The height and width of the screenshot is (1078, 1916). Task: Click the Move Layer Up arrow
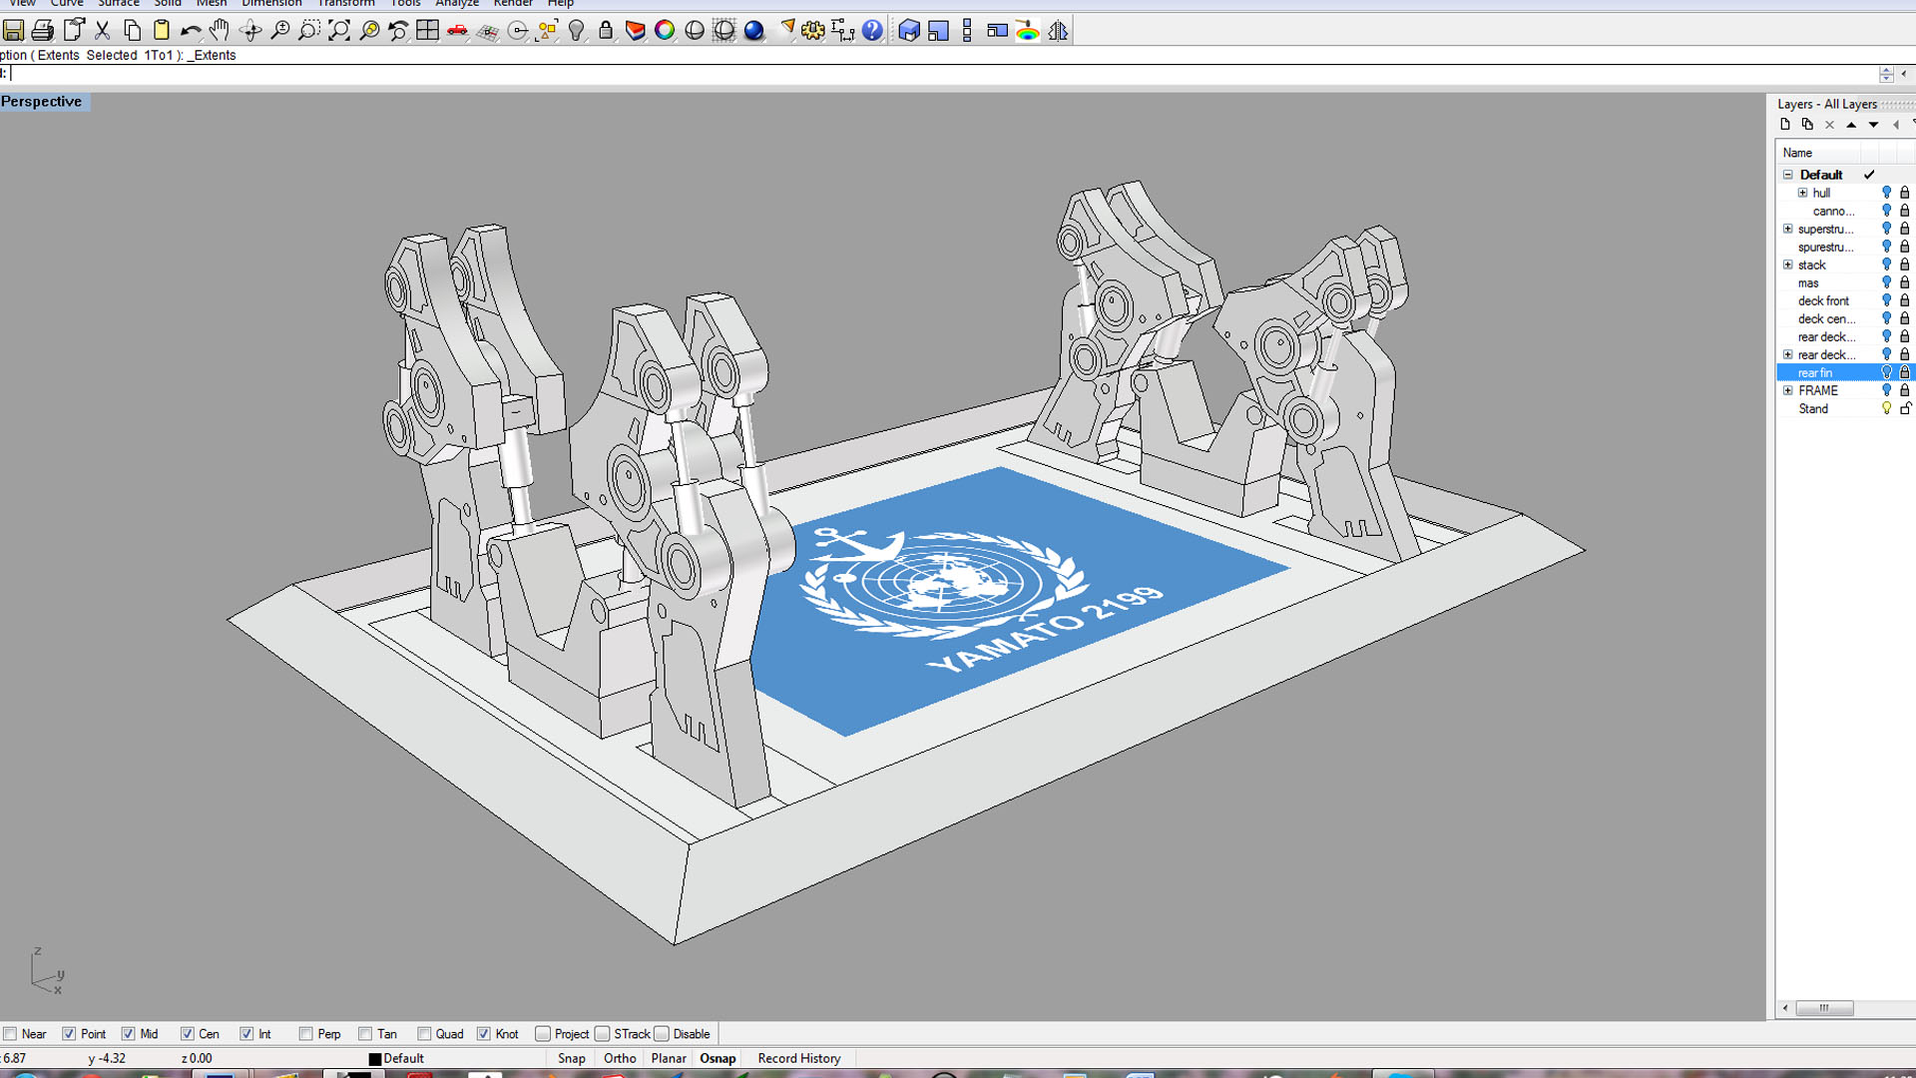pyautogui.click(x=1851, y=125)
